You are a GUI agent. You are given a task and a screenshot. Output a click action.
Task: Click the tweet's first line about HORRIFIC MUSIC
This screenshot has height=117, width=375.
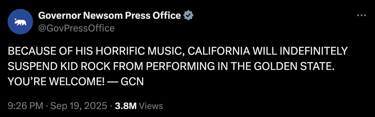click(x=177, y=51)
